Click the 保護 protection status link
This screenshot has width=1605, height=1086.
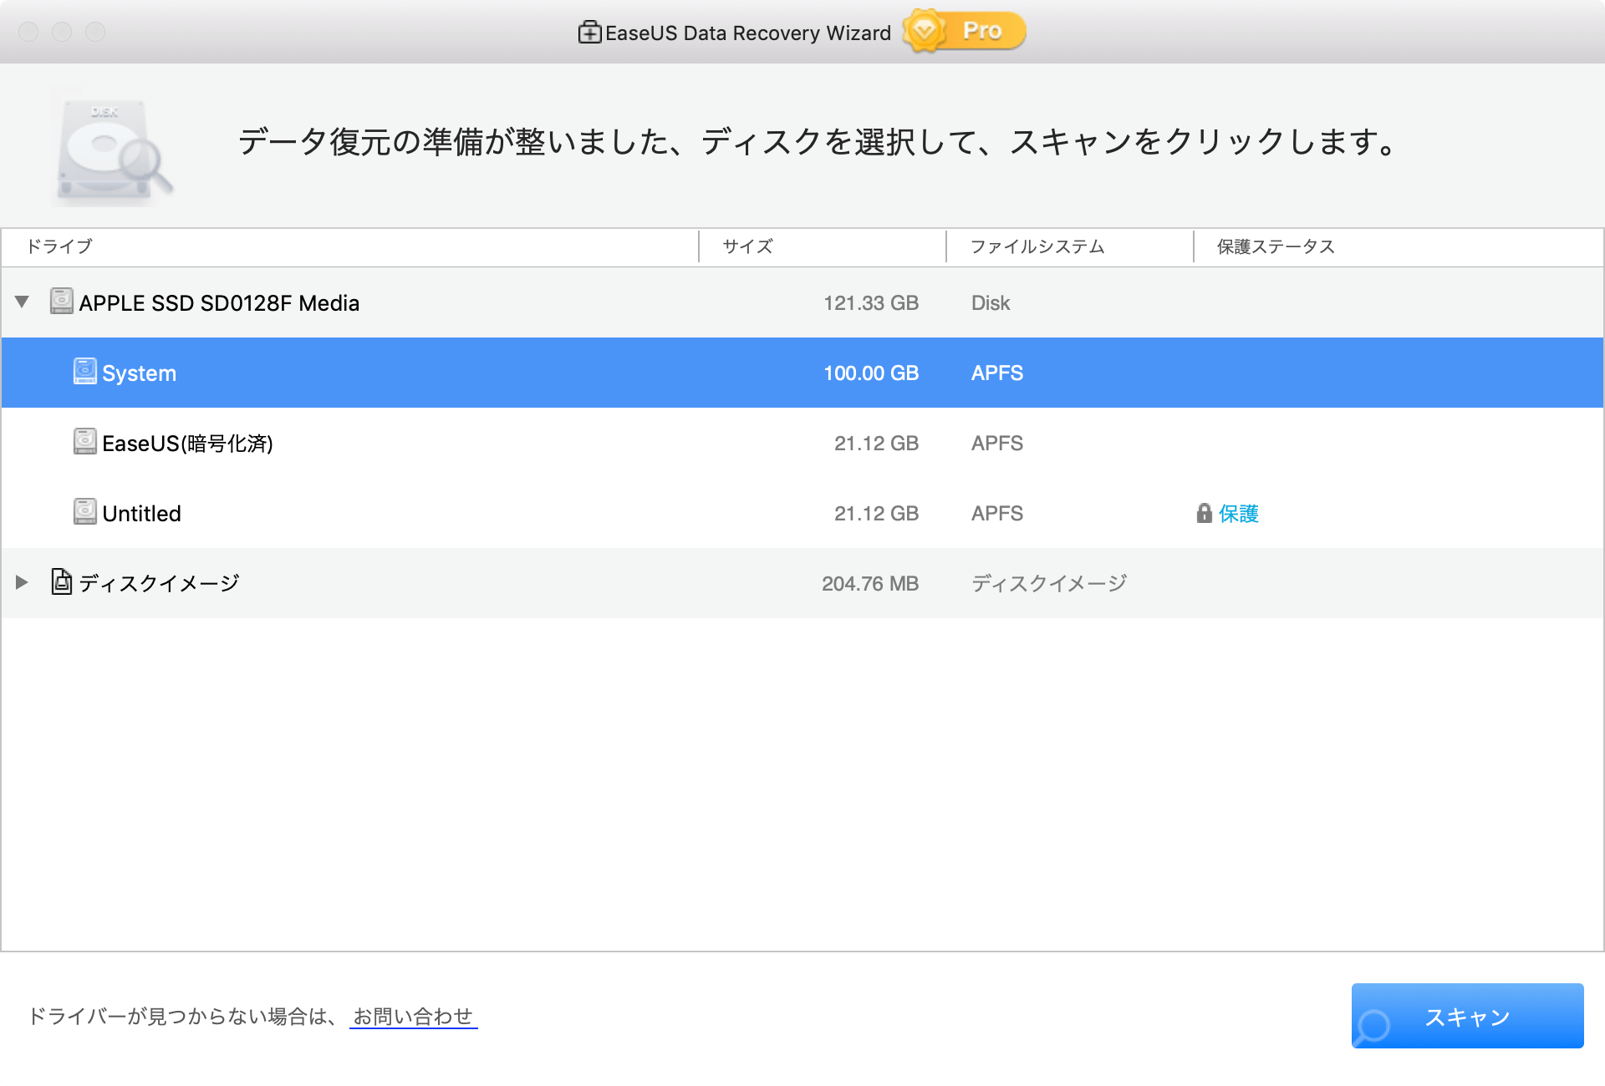(x=1238, y=514)
